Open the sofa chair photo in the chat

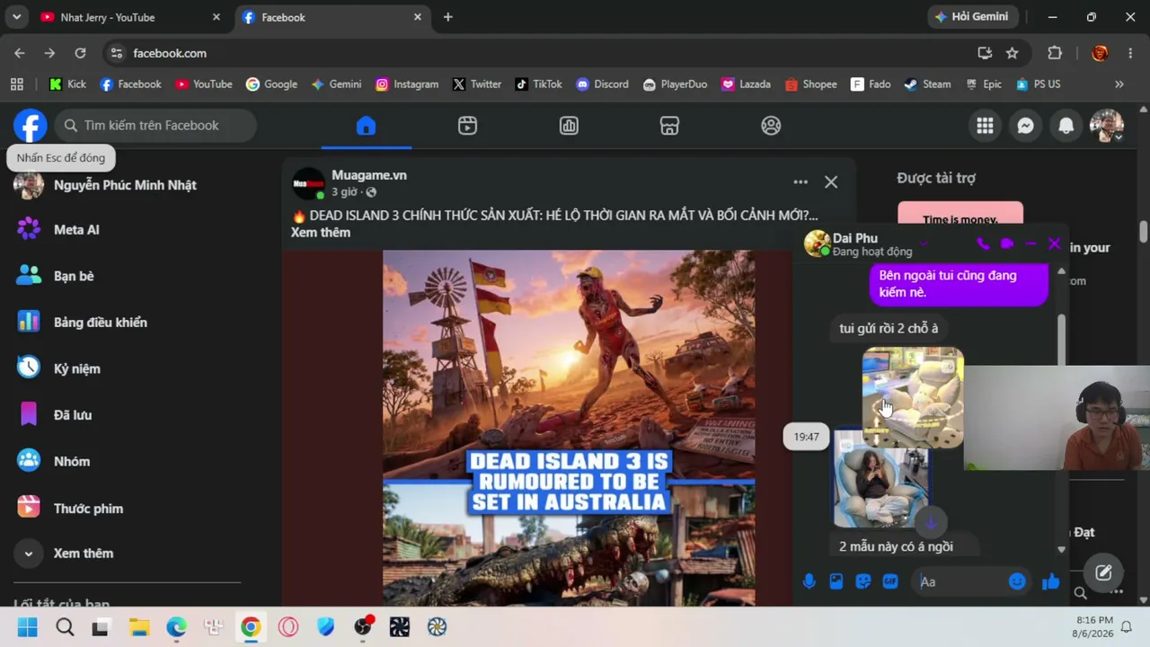tap(913, 397)
